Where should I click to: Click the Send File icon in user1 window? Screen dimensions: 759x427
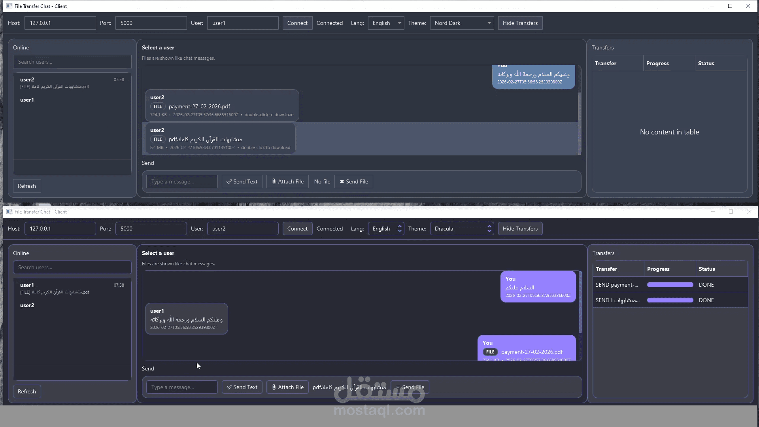342,181
